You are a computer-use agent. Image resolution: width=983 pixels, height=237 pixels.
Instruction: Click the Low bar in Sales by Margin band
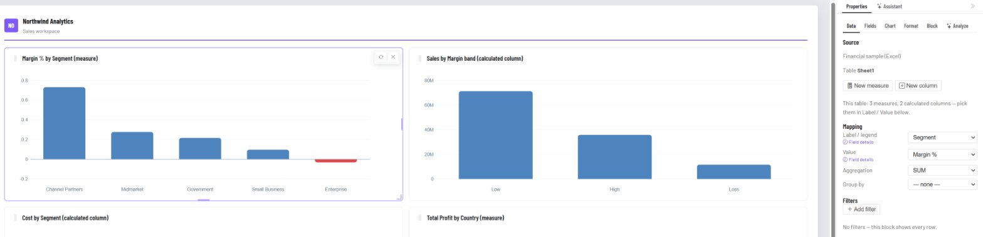coord(495,135)
